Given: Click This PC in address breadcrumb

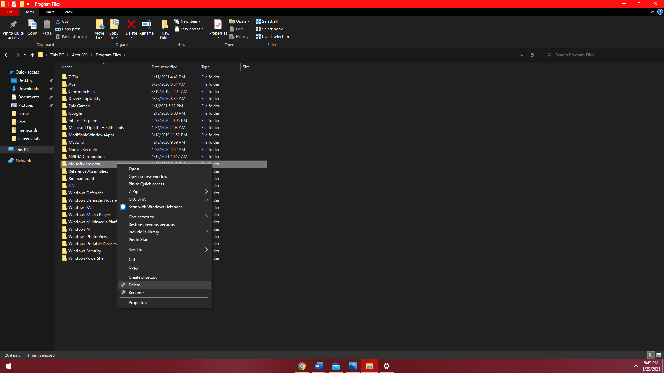Looking at the screenshot, I should click(x=57, y=55).
